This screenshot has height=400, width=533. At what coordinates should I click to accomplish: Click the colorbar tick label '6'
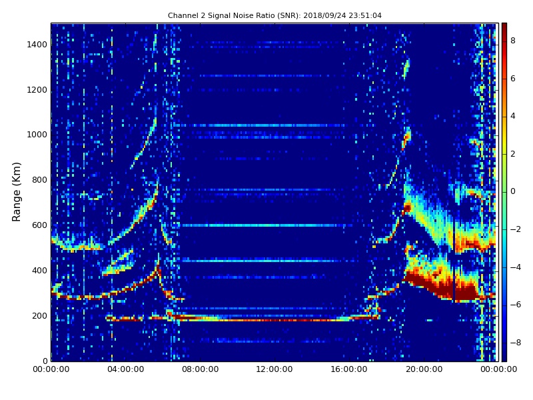[x=513, y=79]
